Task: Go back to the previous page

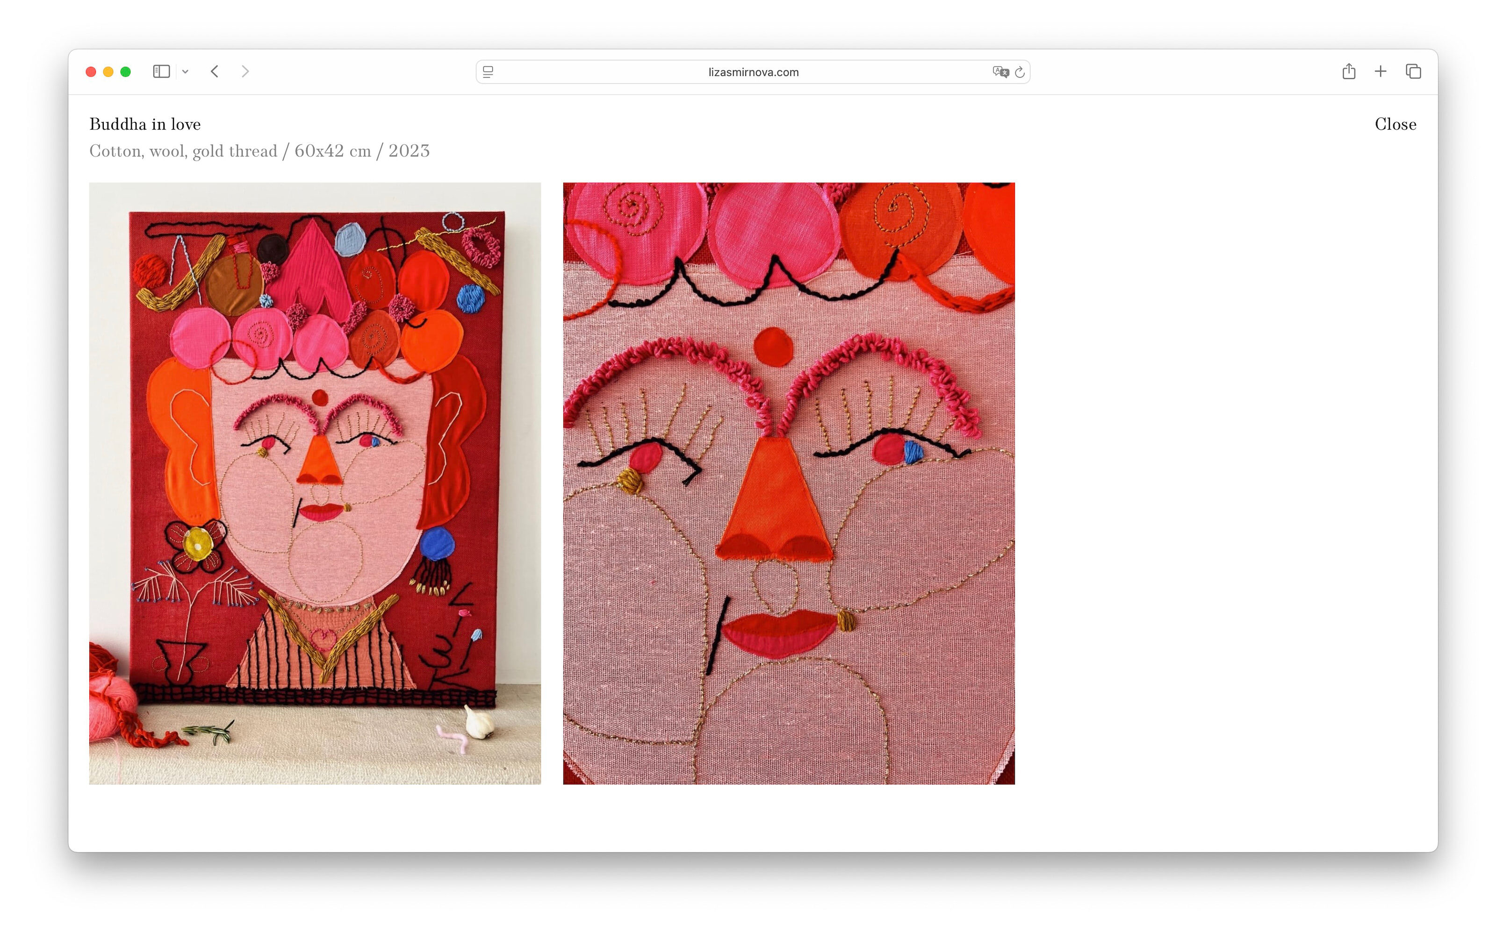Action: tap(215, 71)
